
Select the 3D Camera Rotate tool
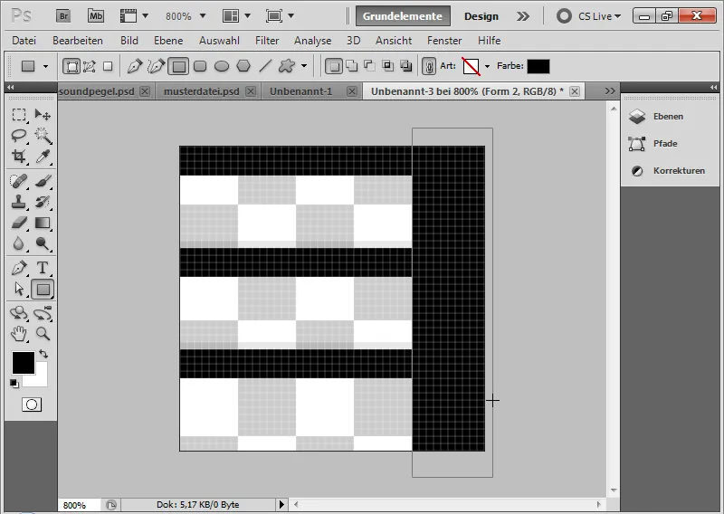43,313
